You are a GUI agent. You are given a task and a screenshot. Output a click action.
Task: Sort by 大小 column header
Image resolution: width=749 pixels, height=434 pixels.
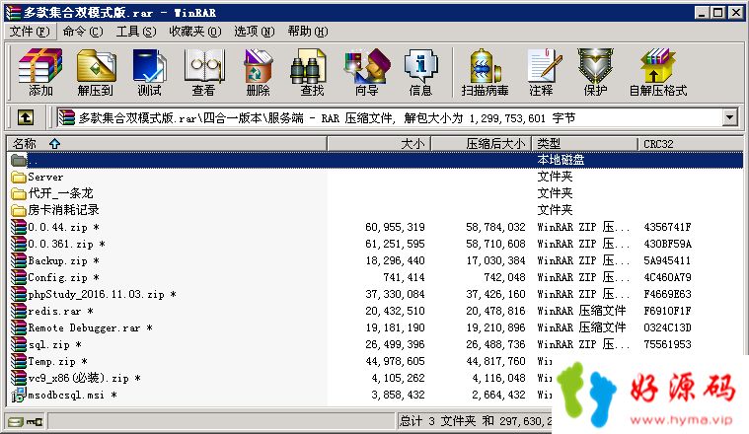[379, 144]
